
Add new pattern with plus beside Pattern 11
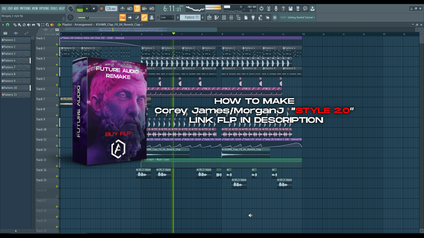pyautogui.click(x=203, y=18)
